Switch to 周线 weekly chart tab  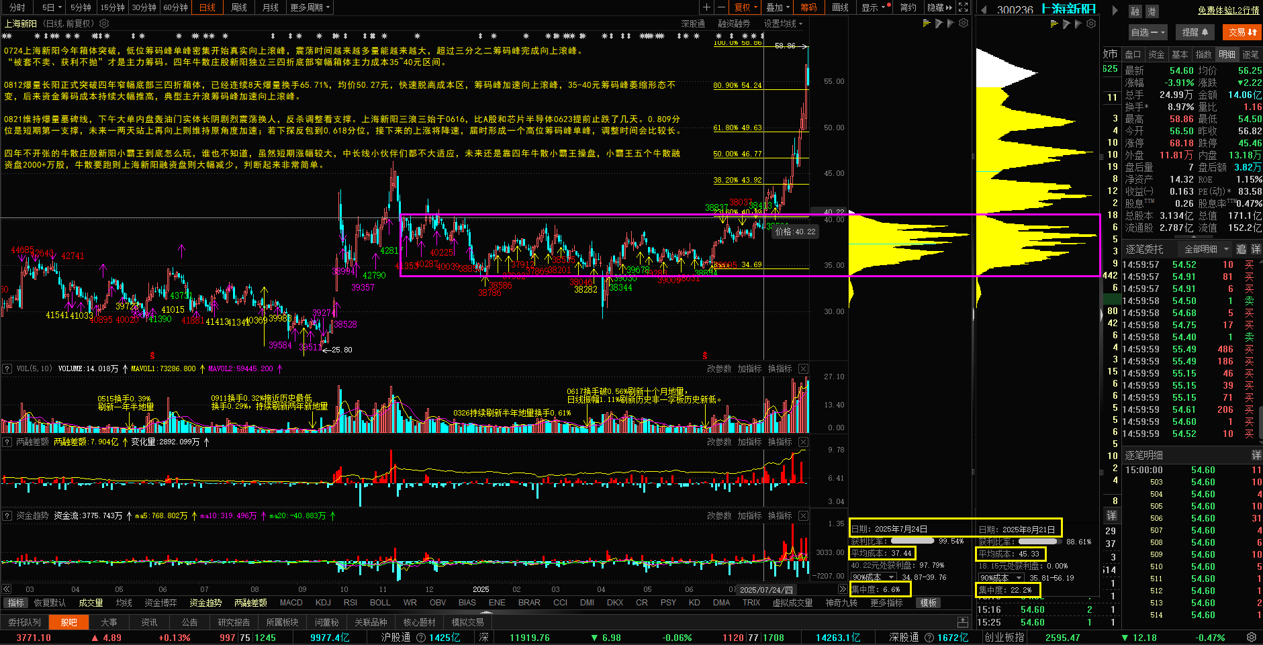tap(238, 7)
